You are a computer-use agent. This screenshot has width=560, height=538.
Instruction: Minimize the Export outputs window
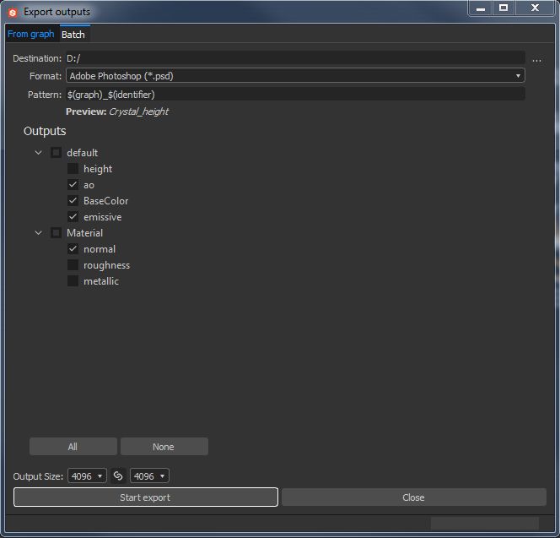pyautogui.click(x=481, y=8)
